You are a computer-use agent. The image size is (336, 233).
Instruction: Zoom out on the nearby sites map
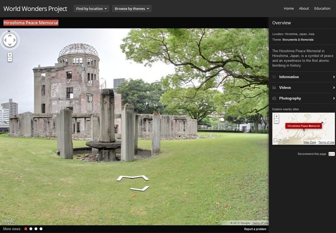pos(277,121)
